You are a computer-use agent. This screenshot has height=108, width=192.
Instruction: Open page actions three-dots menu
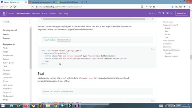pos(147,7)
